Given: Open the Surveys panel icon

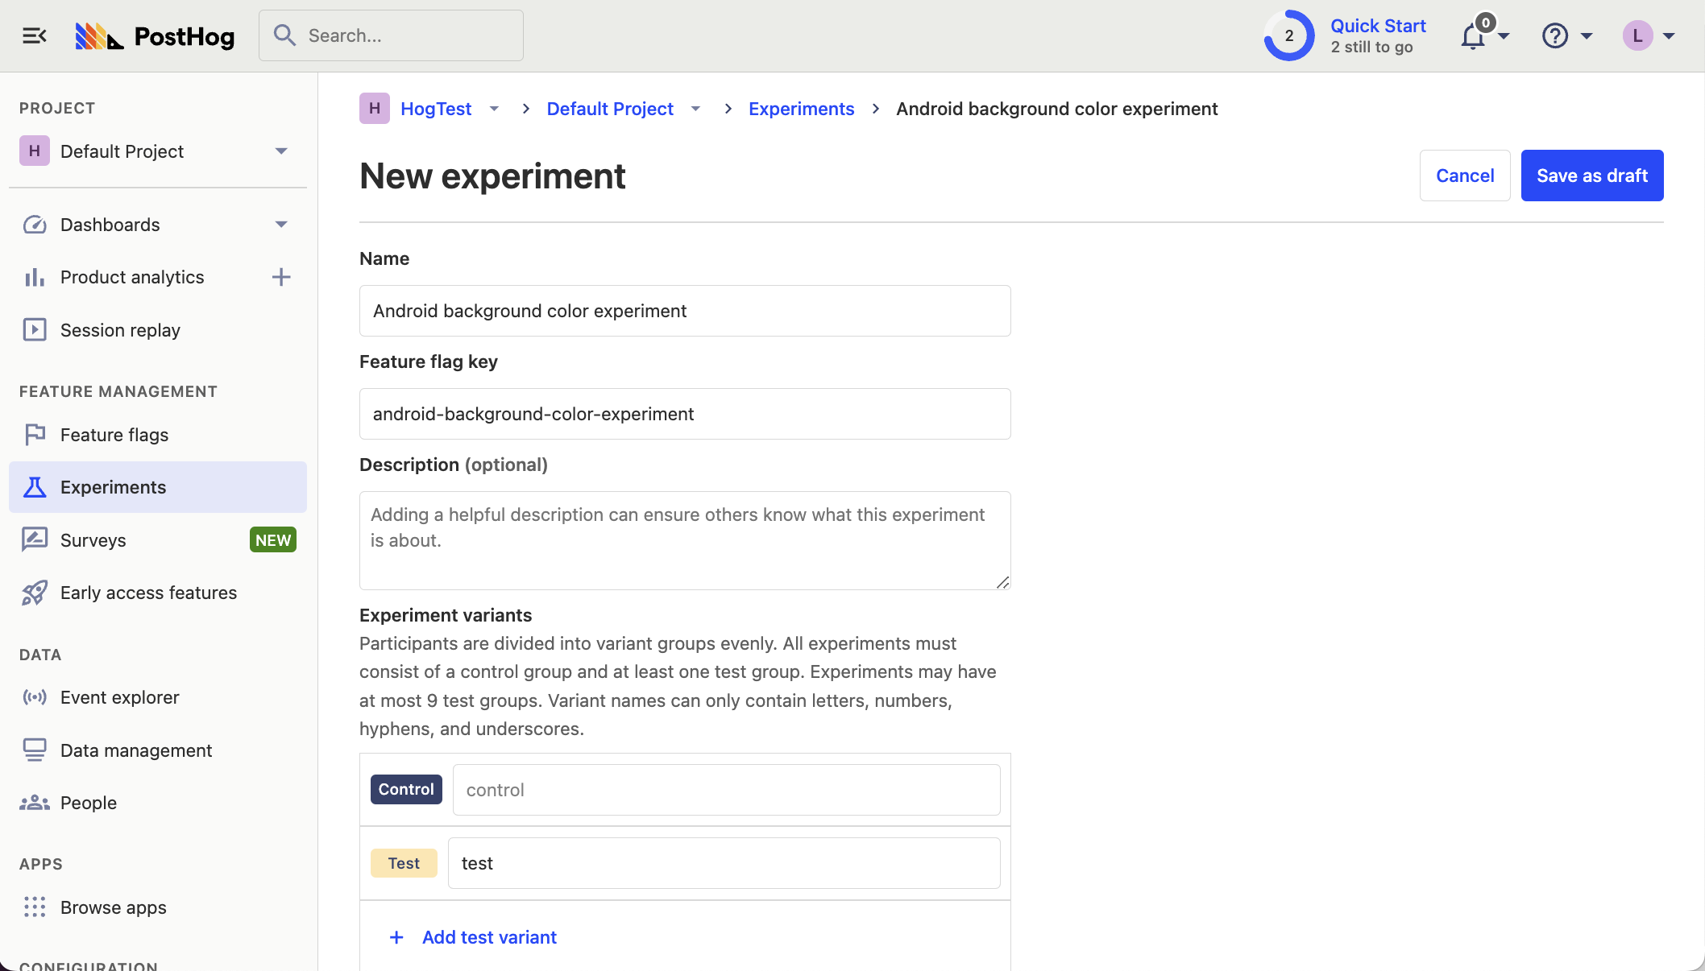Looking at the screenshot, I should pos(35,540).
